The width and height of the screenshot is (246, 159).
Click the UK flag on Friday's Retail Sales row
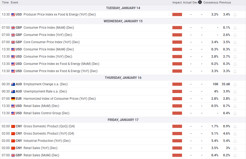[13, 155]
